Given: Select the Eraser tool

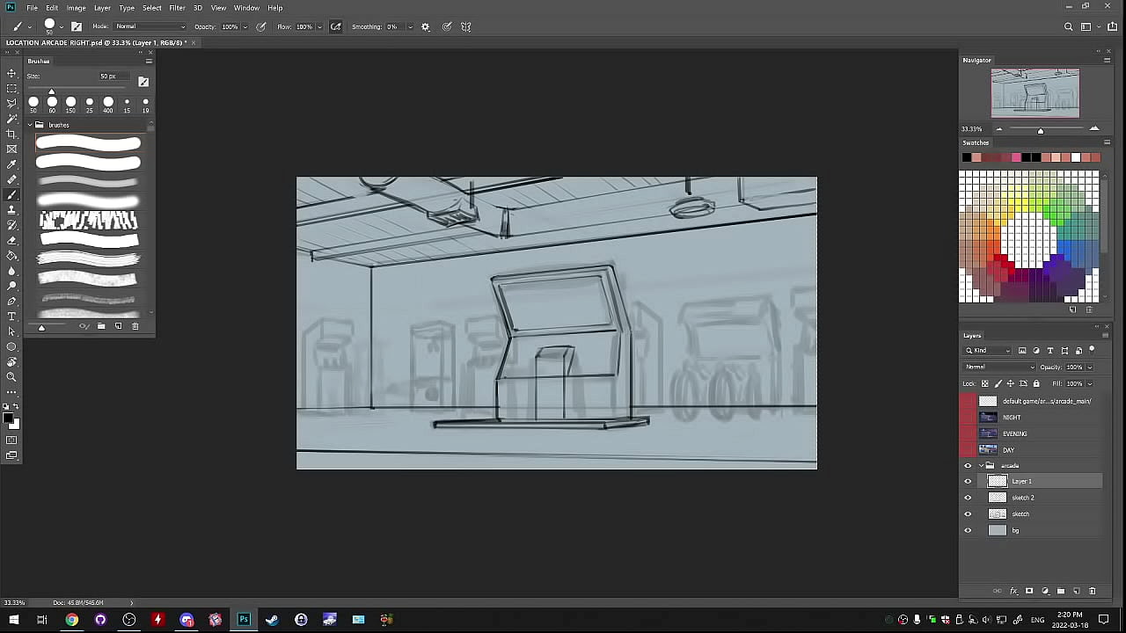Looking at the screenshot, I should (x=11, y=240).
